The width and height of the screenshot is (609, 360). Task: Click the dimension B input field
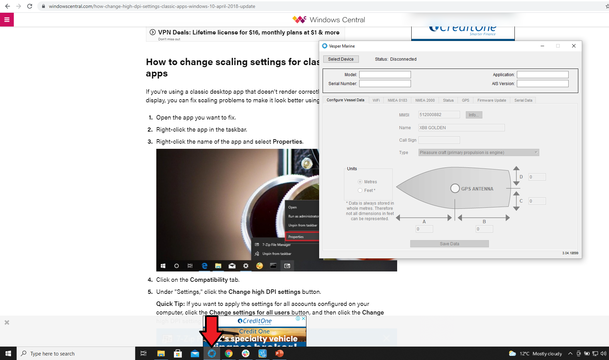[484, 229]
